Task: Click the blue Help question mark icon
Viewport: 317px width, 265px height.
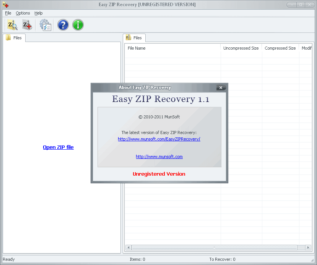Action: click(63, 24)
